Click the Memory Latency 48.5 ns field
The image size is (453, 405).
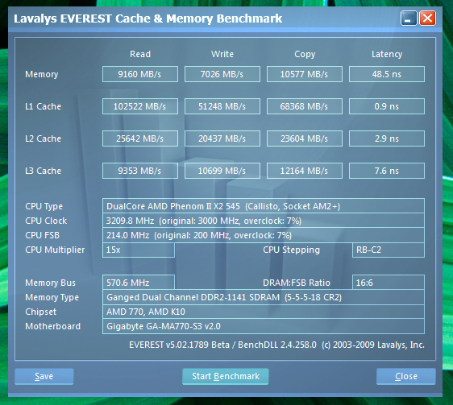(387, 74)
